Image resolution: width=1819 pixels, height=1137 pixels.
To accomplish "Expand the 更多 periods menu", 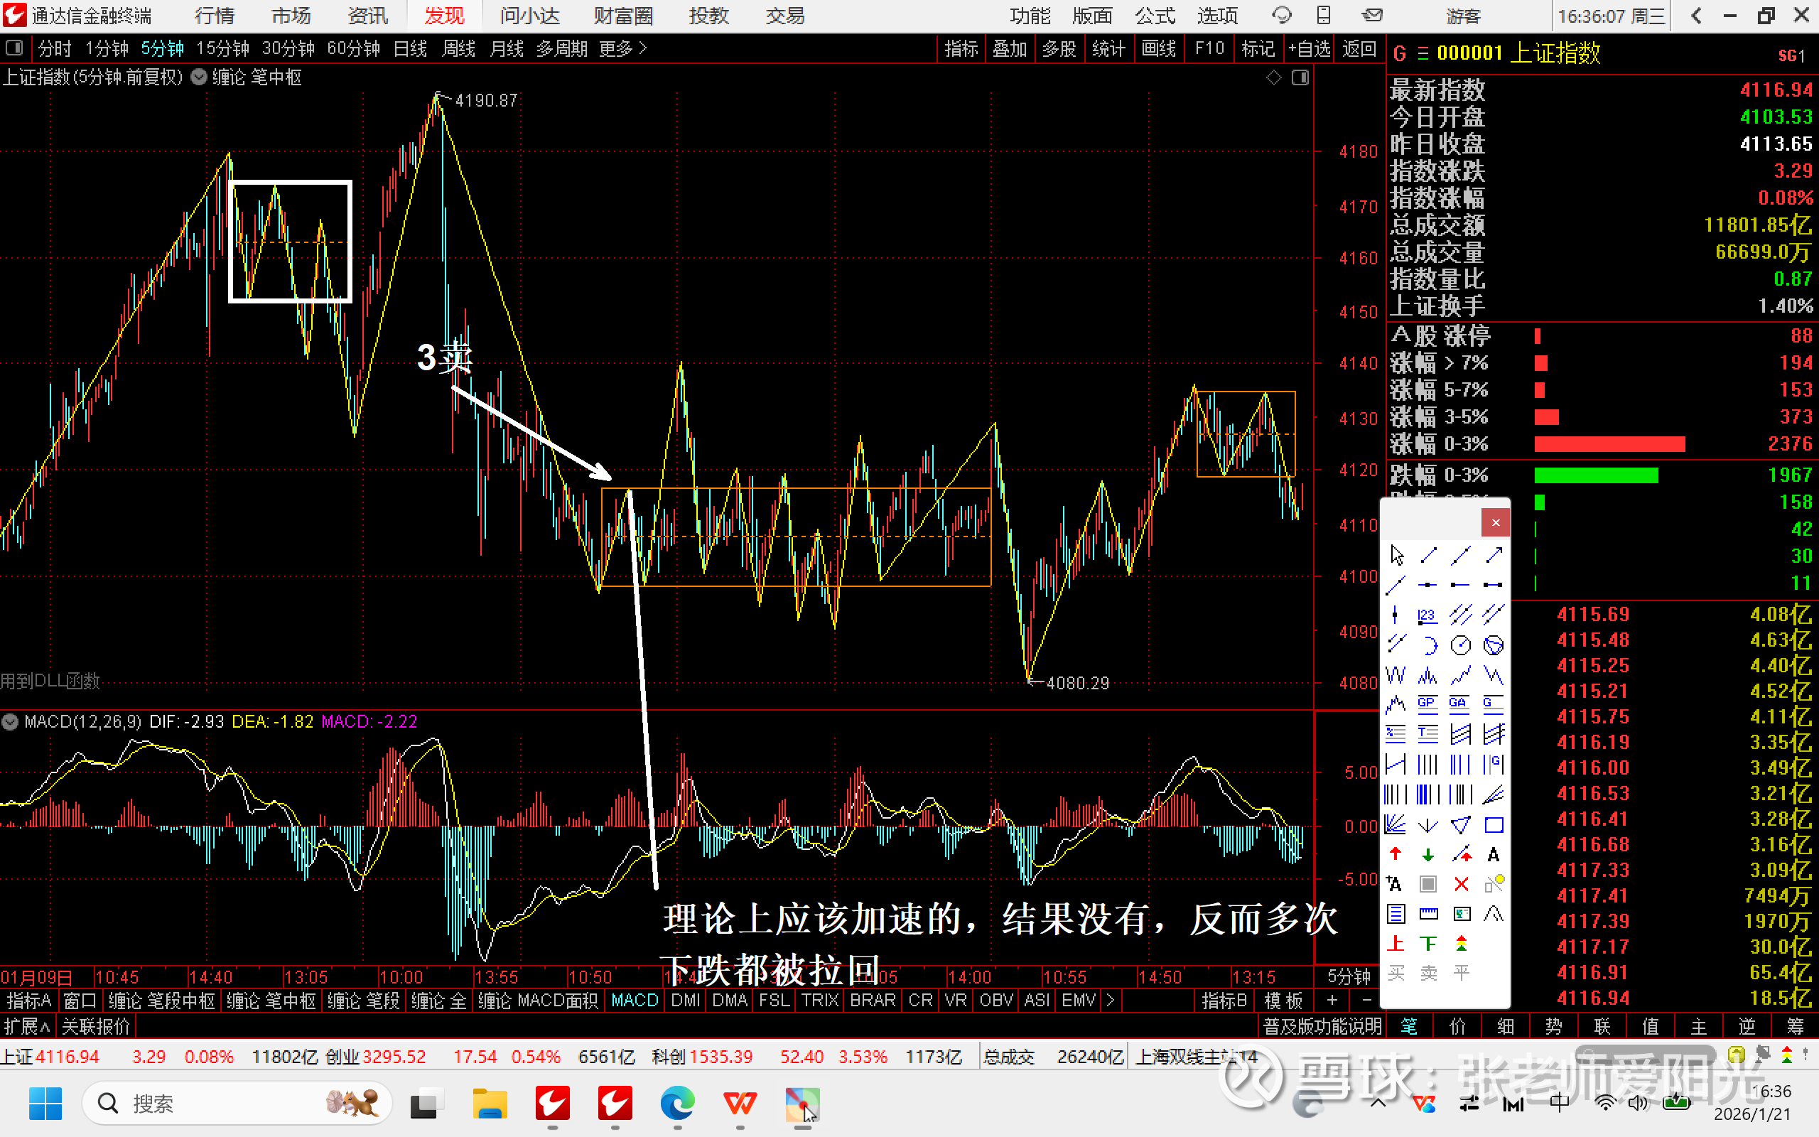I will click(x=622, y=49).
